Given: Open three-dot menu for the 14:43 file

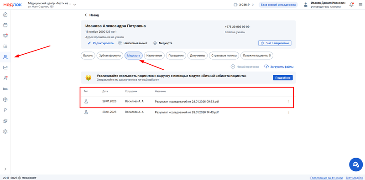Looking at the screenshot, I should [289, 112].
